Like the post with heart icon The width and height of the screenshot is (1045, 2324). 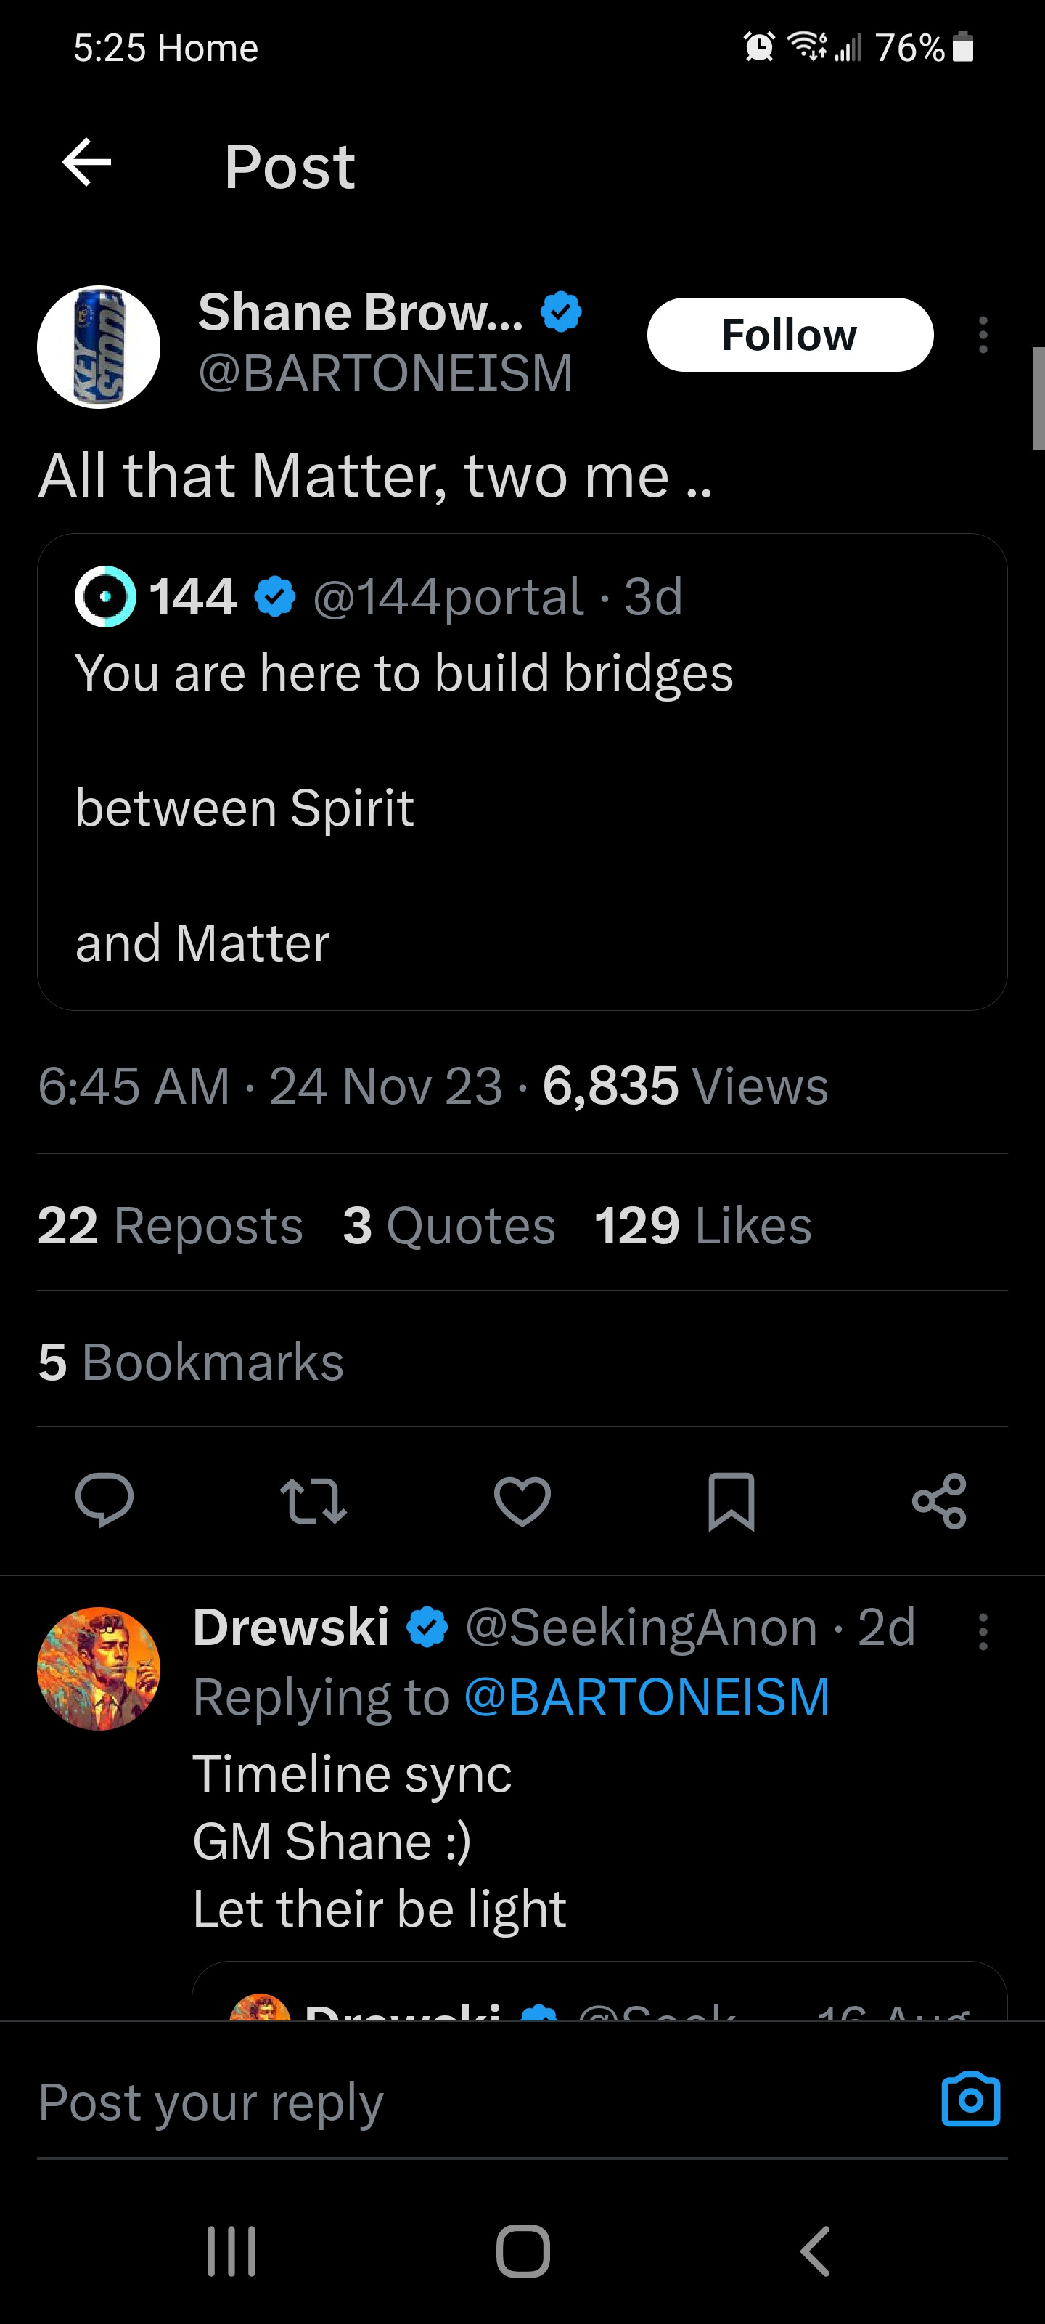522,1501
